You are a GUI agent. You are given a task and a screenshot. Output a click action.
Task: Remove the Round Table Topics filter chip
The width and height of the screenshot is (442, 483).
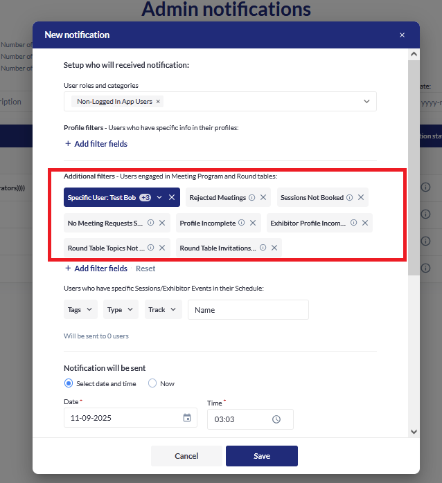coord(162,248)
